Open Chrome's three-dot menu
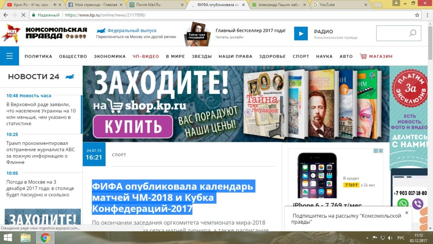The image size is (433, 244). pyautogui.click(x=428, y=15)
